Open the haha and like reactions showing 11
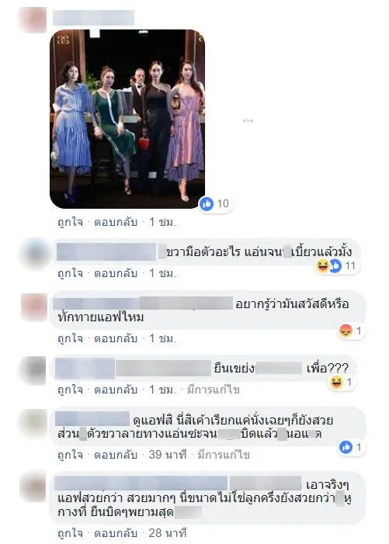This screenshot has width=389, height=544. point(336,266)
